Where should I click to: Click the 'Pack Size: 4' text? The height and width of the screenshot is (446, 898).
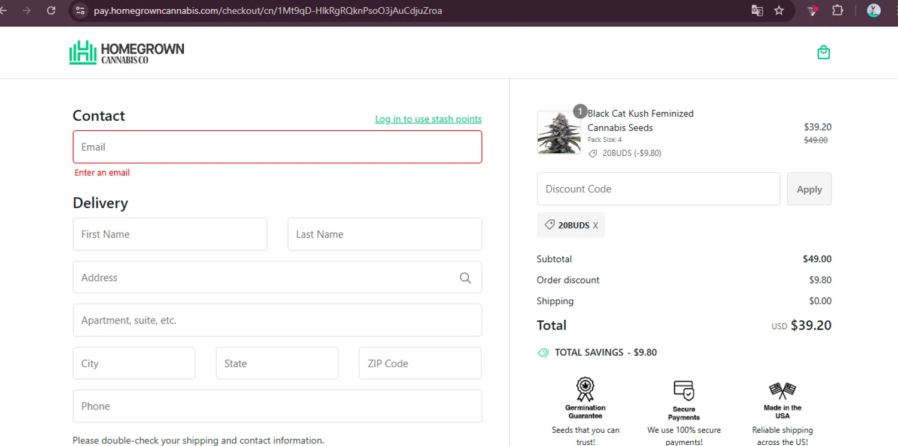tap(605, 140)
